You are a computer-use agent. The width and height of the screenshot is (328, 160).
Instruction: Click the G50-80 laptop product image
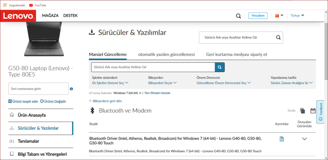pos(44,39)
